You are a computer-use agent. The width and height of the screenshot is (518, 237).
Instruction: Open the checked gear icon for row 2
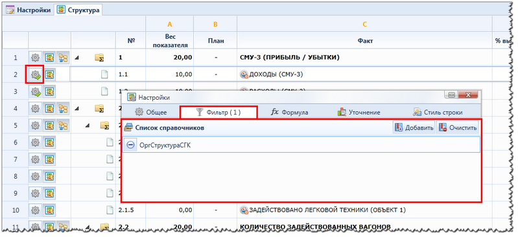(x=36, y=74)
